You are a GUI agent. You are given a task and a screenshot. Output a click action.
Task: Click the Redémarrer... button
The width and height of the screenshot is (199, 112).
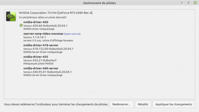point(122,104)
